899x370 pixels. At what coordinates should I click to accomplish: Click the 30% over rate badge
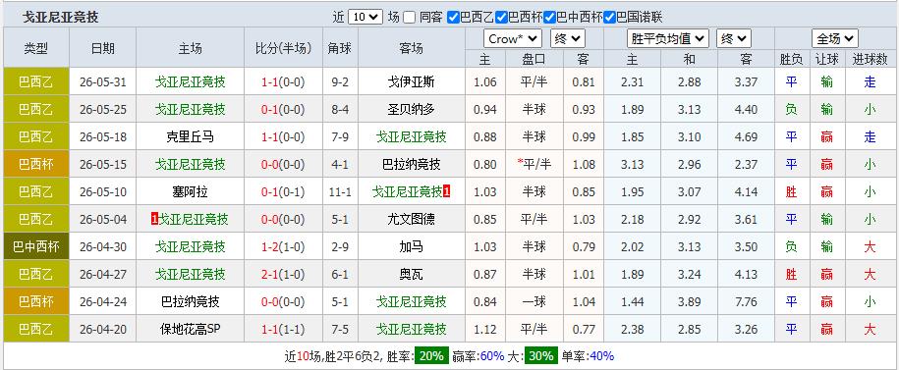(540, 356)
